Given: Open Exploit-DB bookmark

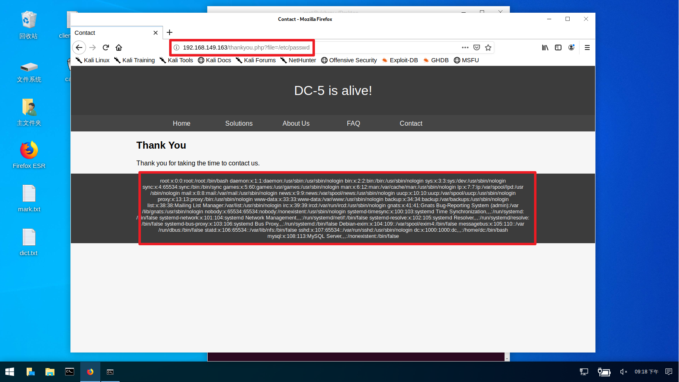Looking at the screenshot, I should (x=400, y=60).
